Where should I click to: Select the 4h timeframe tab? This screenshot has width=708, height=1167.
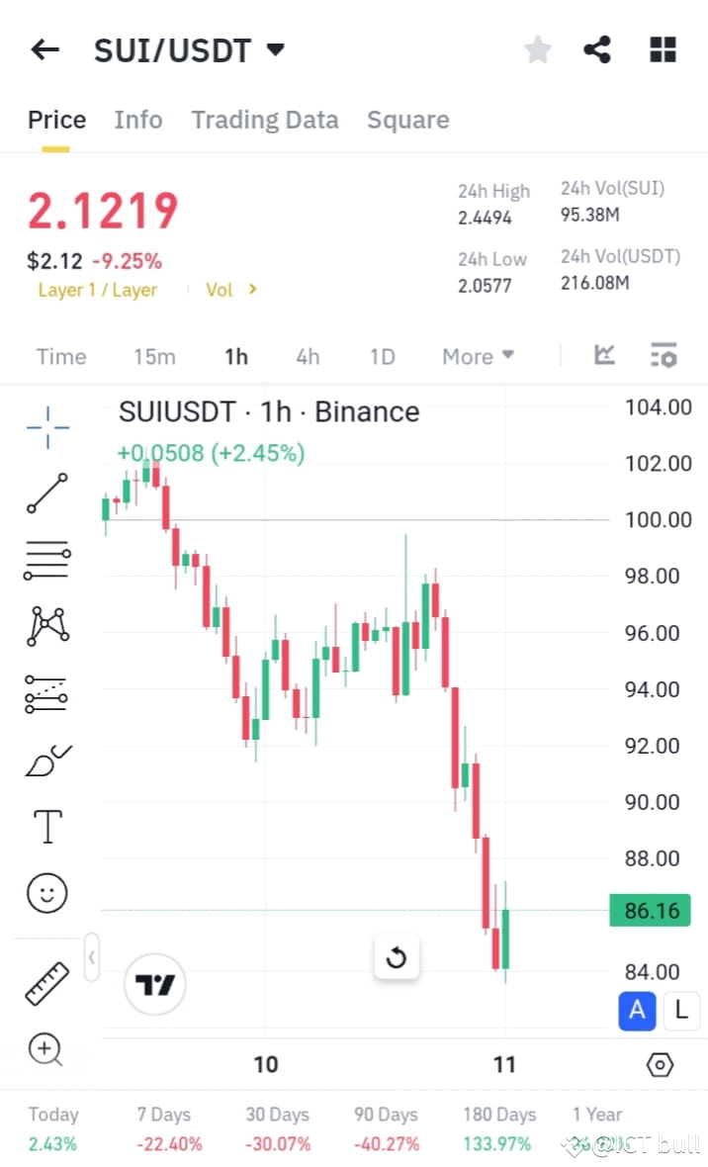[x=308, y=355]
